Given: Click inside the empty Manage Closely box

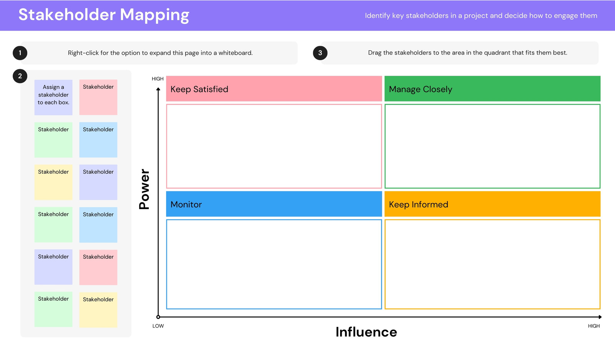Looking at the screenshot, I should (x=492, y=146).
